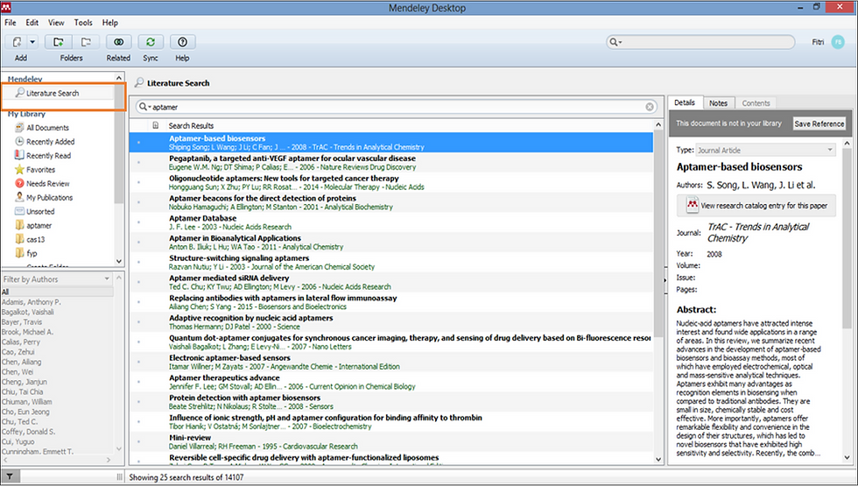Open the Help toolbar icon
This screenshot has height=486, width=858.
[182, 42]
